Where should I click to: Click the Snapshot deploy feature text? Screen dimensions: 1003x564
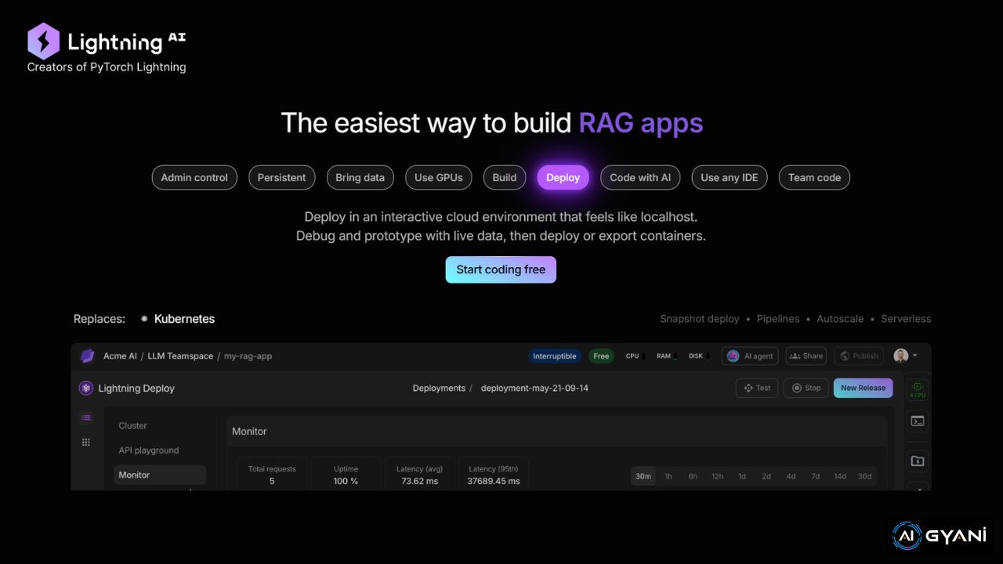(700, 319)
